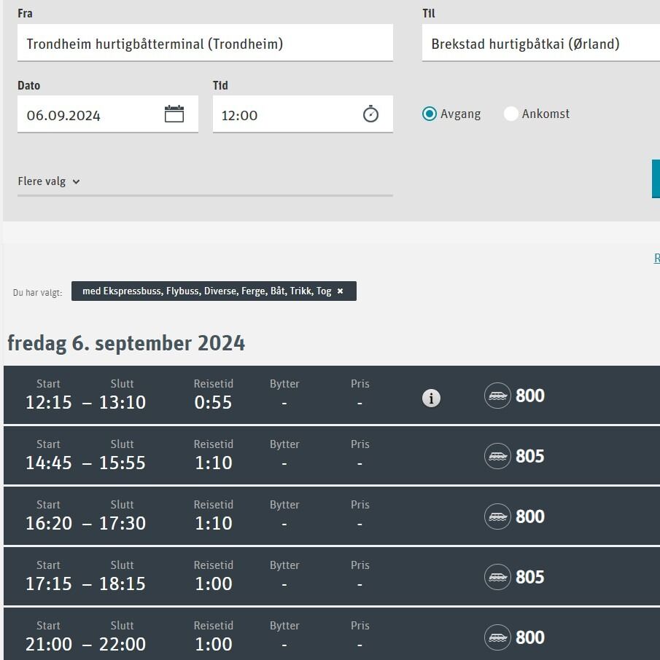Click boat icon for 14:45 route 805

497,456
